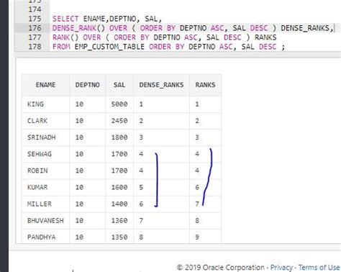341x272 pixels.
Task: Click salary value 2450
Action: click(119, 121)
